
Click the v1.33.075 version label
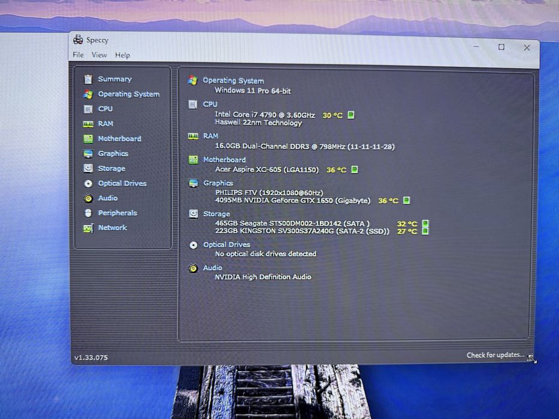click(x=91, y=357)
